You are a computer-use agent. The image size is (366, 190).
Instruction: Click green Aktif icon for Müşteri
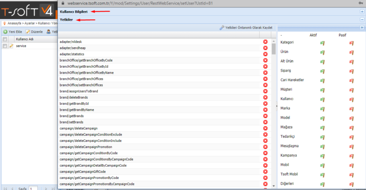pyautogui.click(x=322, y=90)
